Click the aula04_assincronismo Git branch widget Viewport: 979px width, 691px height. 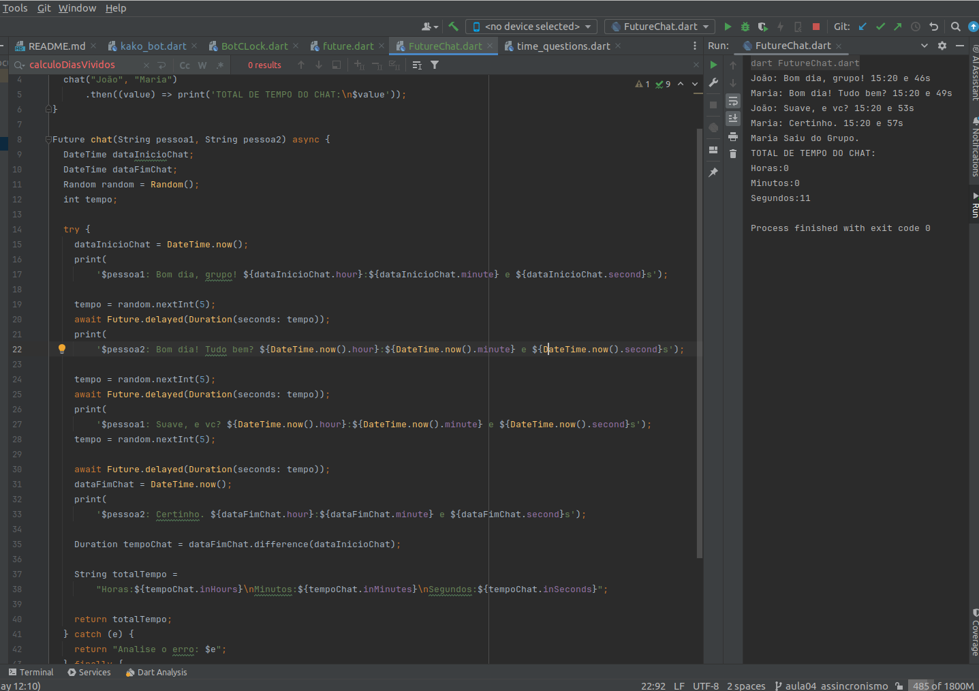pos(831,686)
